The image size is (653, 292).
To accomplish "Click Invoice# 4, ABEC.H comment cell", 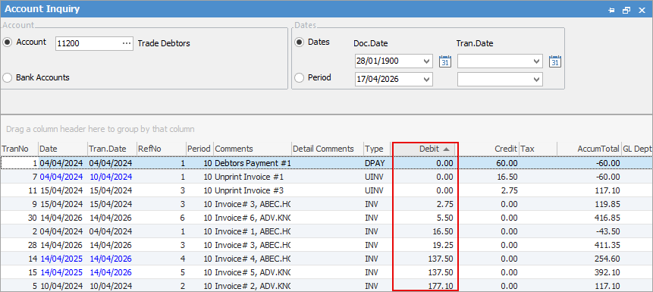I will tap(252, 259).
